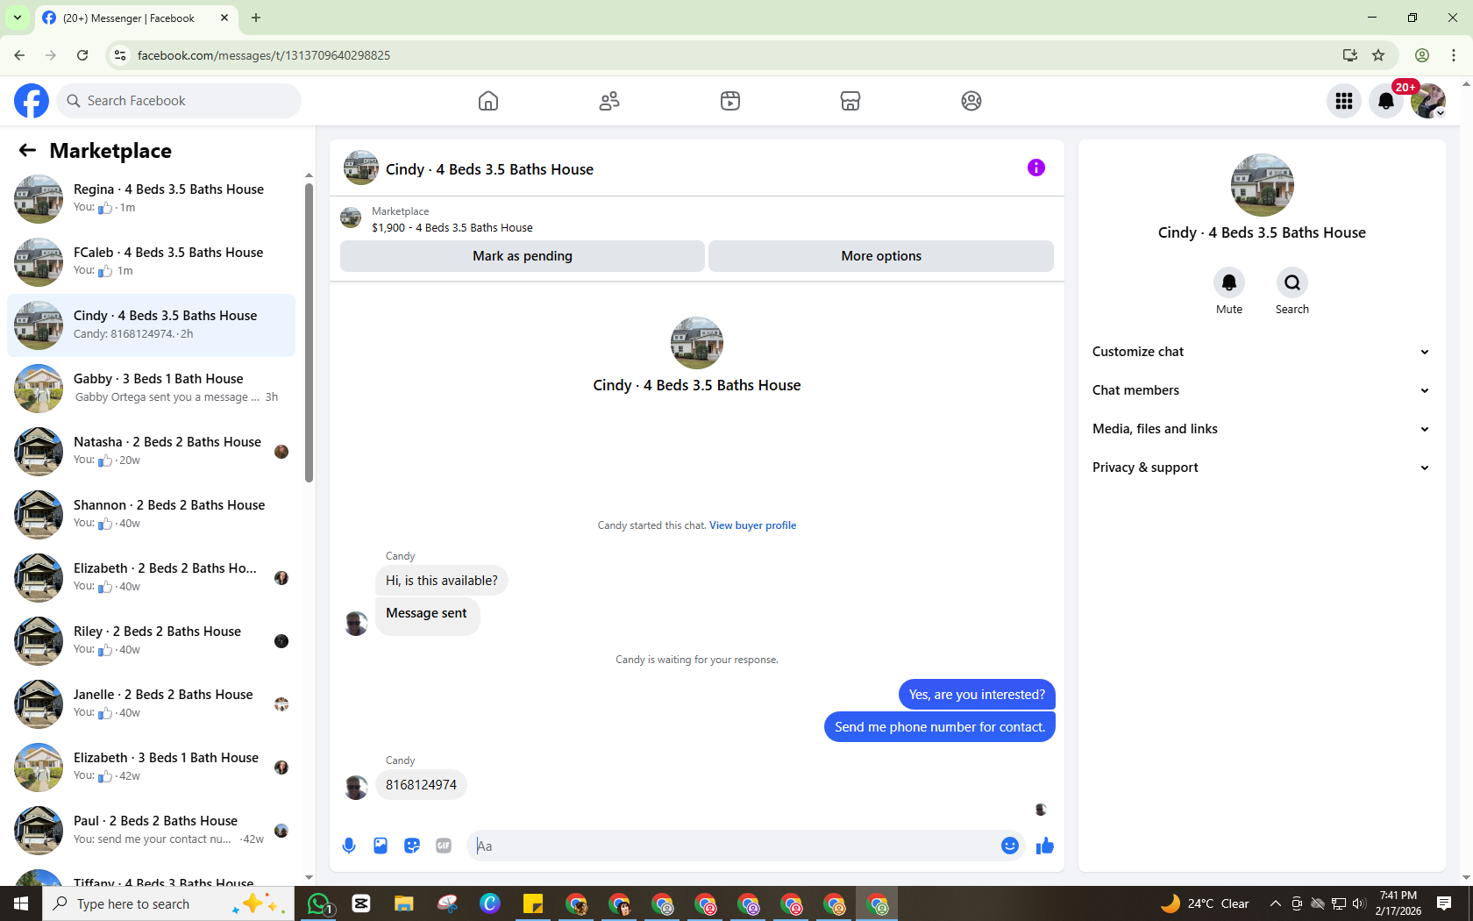
Task: Attach a photo using the image icon
Action: pos(381,846)
